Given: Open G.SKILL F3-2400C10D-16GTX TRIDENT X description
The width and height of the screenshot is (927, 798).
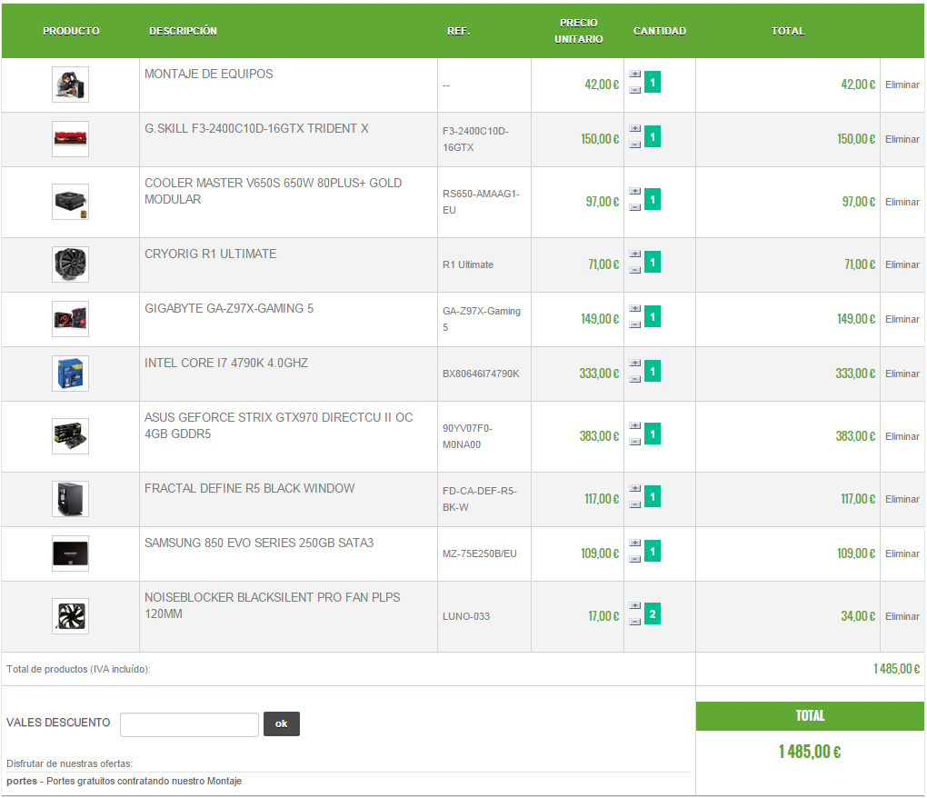Looking at the screenshot, I should point(256,128).
